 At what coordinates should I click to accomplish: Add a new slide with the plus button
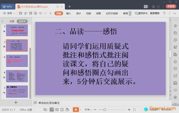pyautogui.click(x=16, y=102)
